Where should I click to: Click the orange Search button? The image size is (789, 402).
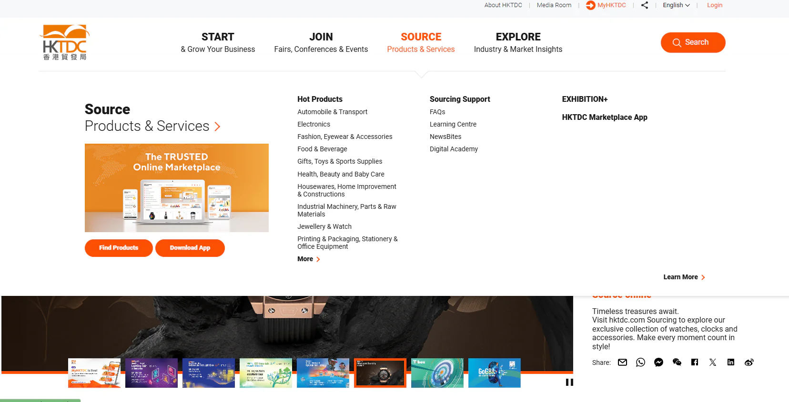click(x=693, y=42)
